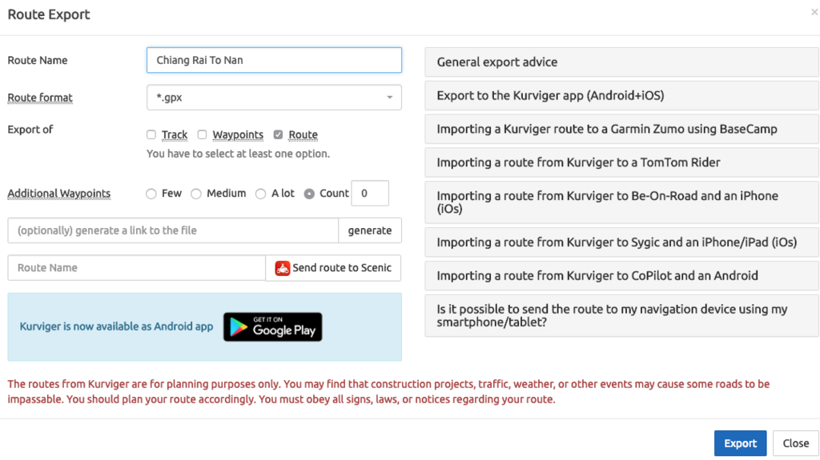Click the Additional Waypoints label
The image size is (820, 460).
coord(59,194)
